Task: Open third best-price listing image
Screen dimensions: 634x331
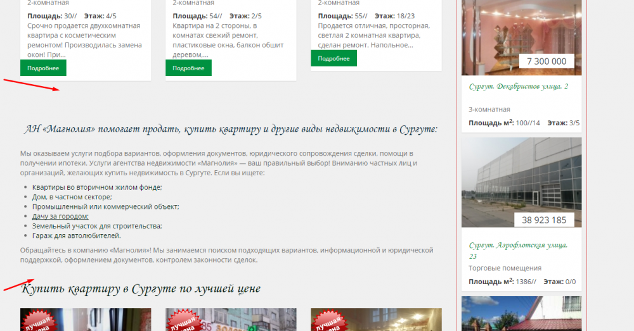Action: pos(376,320)
